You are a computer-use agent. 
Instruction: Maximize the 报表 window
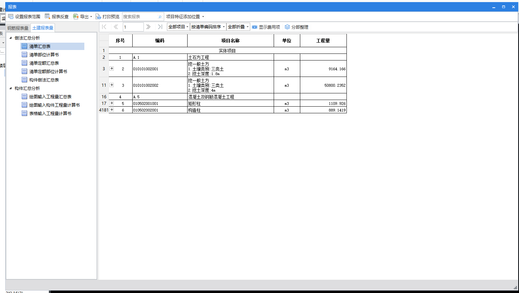(503, 7)
